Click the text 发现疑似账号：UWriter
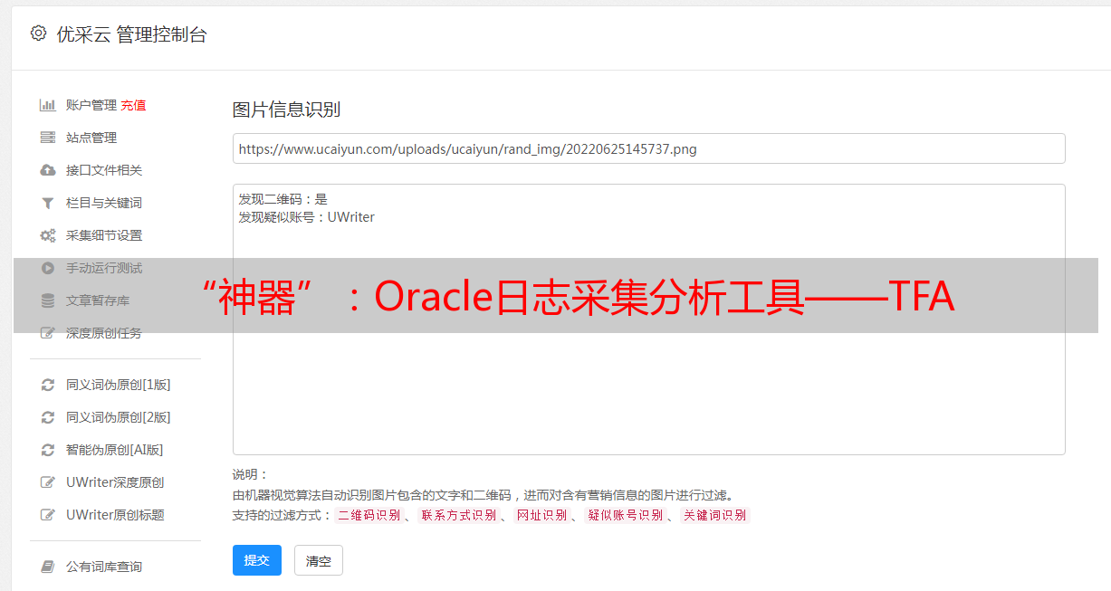The height and width of the screenshot is (591, 1111). pos(306,217)
